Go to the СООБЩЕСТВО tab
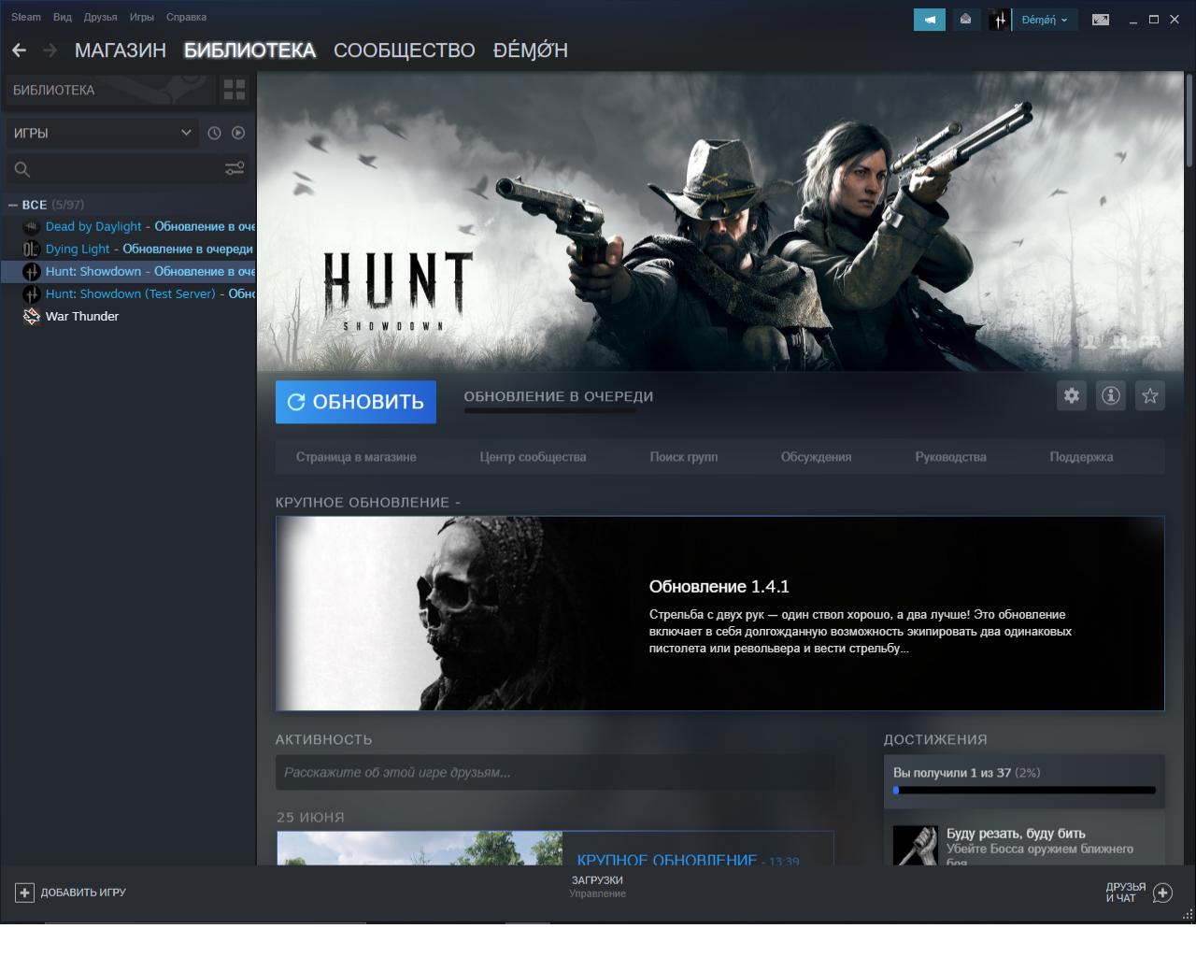This screenshot has width=1196, height=957. [405, 50]
